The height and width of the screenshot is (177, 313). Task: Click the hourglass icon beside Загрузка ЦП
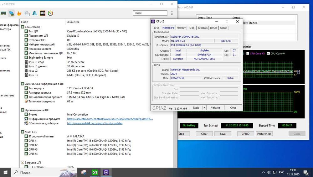point(23,162)
